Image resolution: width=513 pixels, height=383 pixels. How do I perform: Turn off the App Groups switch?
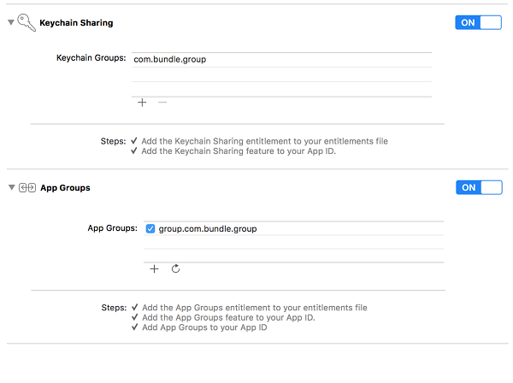click(x=479, y=187)
